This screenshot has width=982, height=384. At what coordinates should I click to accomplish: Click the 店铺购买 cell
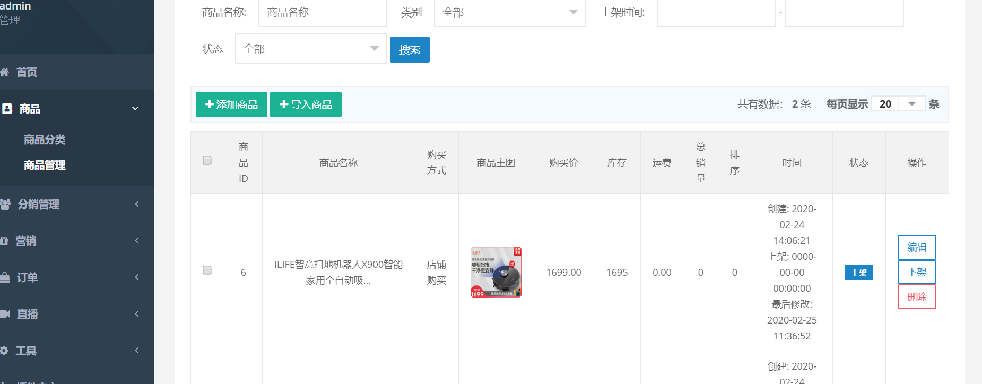(437, 272)
